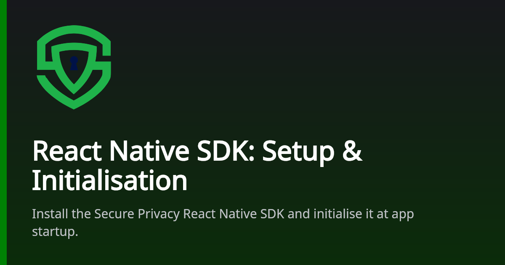Click the keyhole in the shield logo
505x265 pixels.
(74, 64)
